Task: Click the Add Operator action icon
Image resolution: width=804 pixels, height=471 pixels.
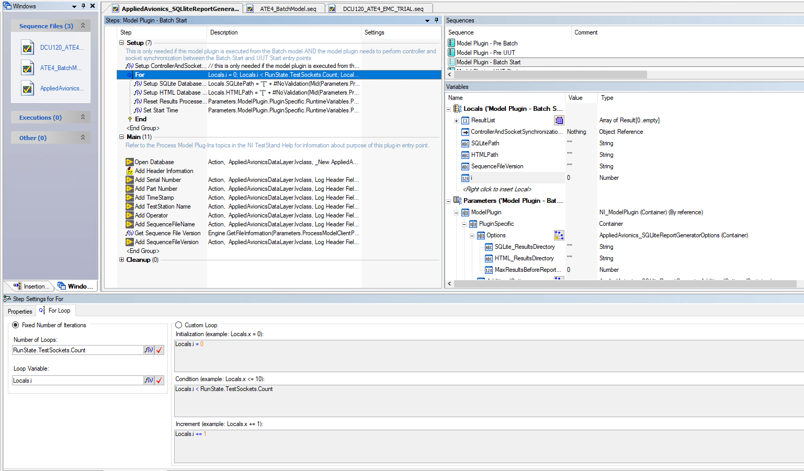Action: coord(129,215)
